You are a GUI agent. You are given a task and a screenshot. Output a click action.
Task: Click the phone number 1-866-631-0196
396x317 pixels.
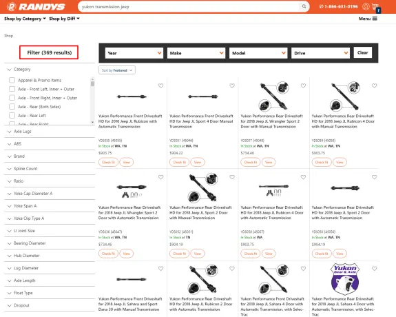coord(339,7)
